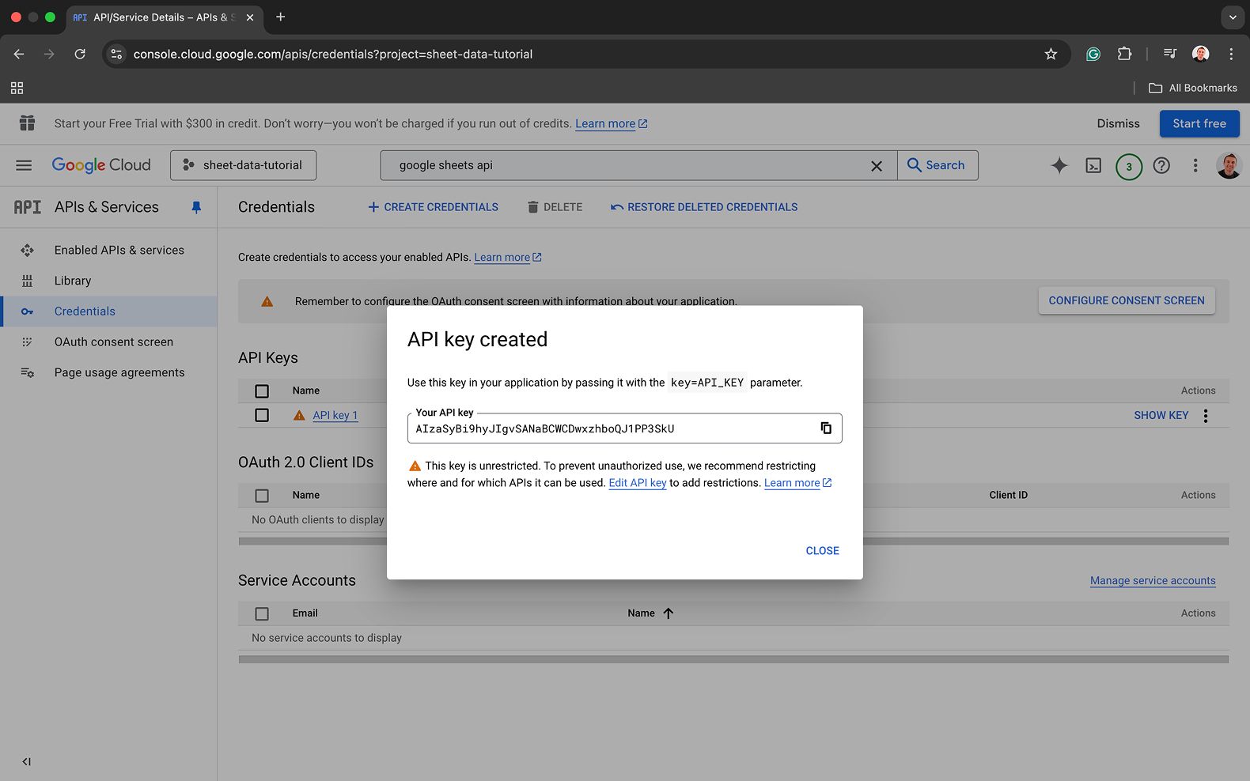The image size is (1250, 781).
Task: Click Create Credentials
Action: [x=433, y=207]
